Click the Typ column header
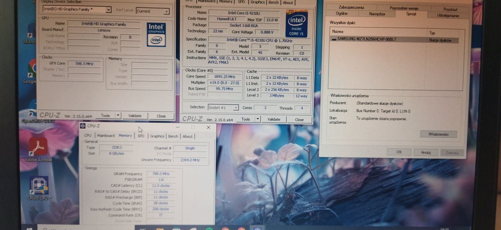Screen dimensions: 501x230 [x=443, y=33]
